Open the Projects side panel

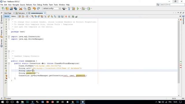[x=1, y=34]
